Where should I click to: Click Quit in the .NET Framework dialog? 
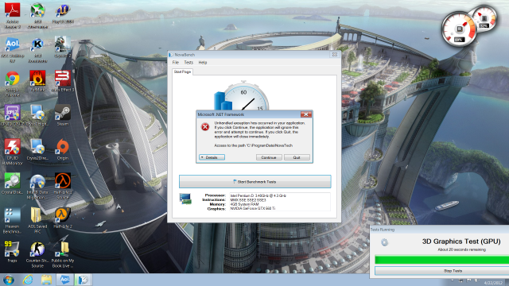pyautogui.click(x=297, y=157)
